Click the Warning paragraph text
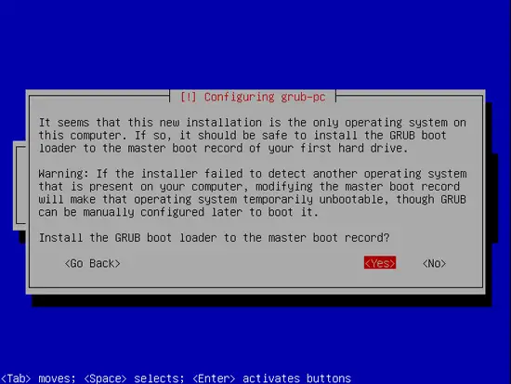511x384 pixels. point(253,192)
